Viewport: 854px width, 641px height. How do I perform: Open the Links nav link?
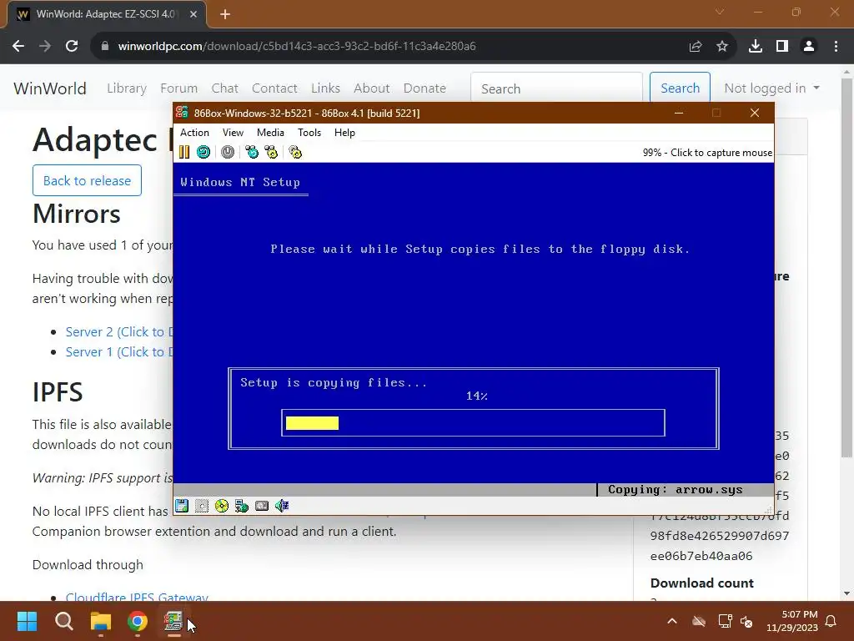point(326,88)
